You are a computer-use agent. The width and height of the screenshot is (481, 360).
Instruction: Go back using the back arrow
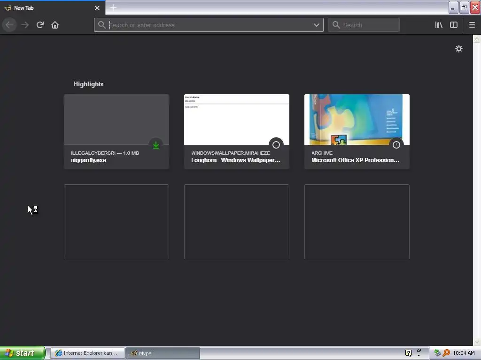click(x=9, y=25)
